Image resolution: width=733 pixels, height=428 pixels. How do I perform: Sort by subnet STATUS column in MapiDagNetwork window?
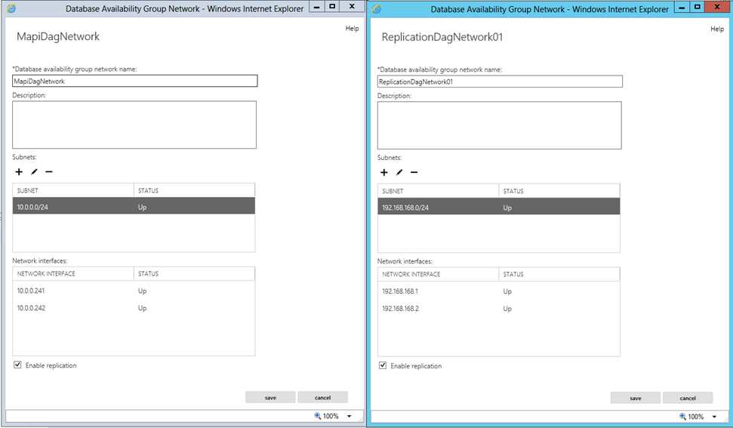tap(195, 190)
